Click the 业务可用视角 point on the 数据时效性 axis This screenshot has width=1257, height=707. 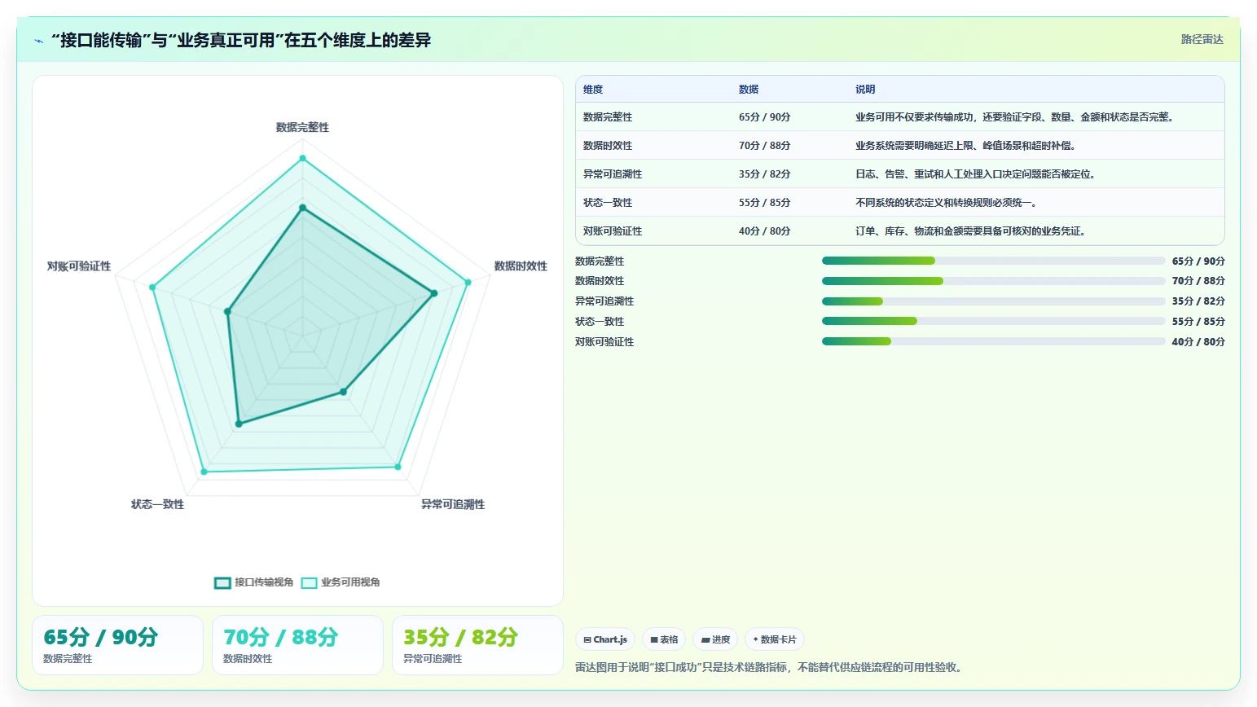pyautogui.click(x=468, y=283)
